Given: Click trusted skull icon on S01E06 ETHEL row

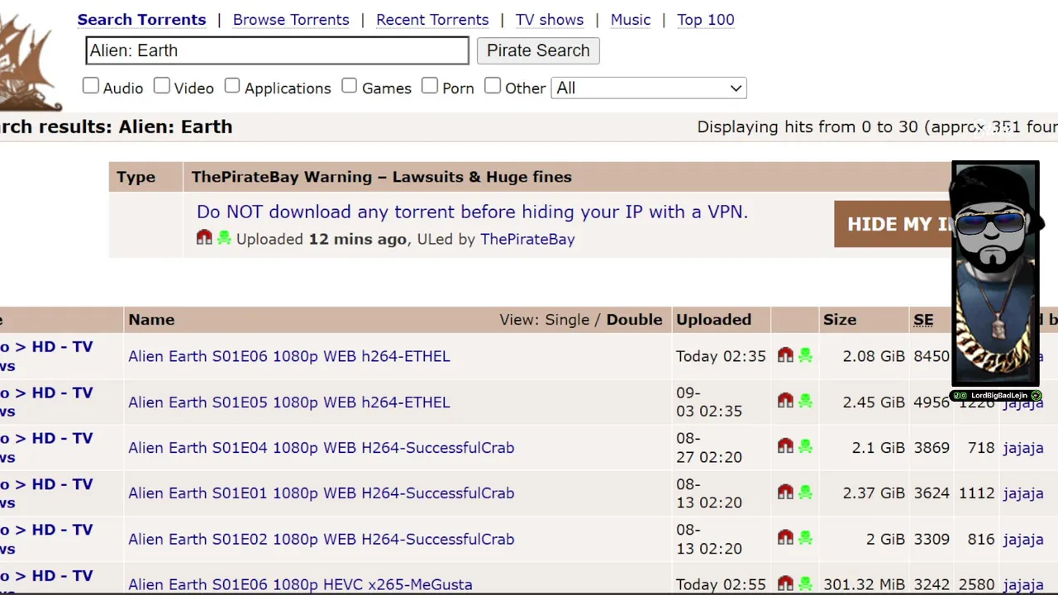Looking at the screenshot, I should pos(805,355).
